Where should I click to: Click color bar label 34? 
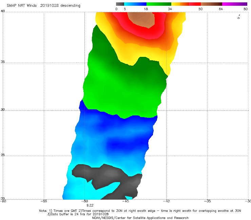click(170, 9)
